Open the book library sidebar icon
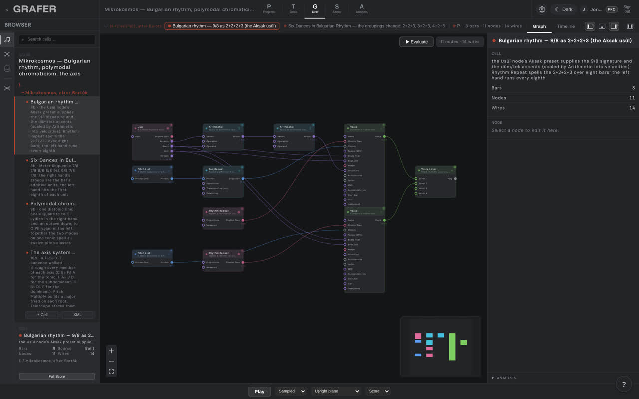This screenshot has width=639, height=399. tap(7, 69)
